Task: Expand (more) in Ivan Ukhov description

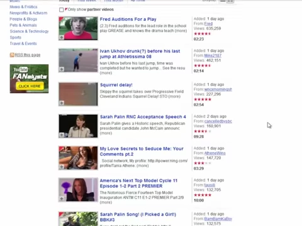Action: [x=106, y=73]
